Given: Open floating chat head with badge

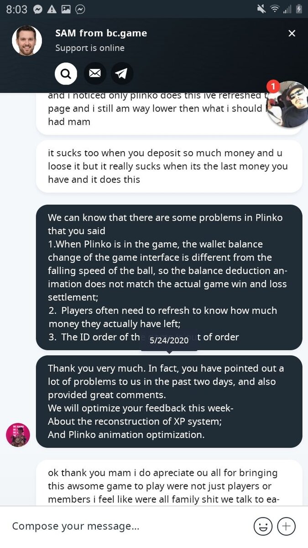Looking at the screenshot, I should [287, 104].
